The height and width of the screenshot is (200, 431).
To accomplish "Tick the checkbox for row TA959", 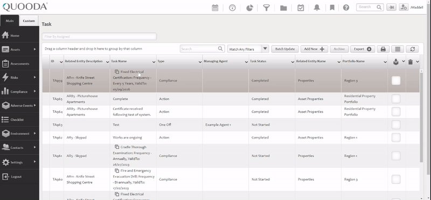I will tap(396, 81).
